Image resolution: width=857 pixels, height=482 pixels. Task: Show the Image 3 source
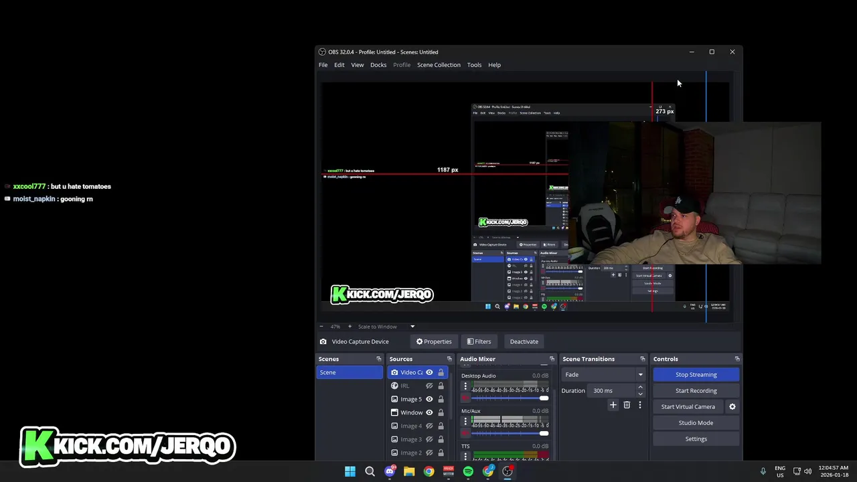pos(429,439)
